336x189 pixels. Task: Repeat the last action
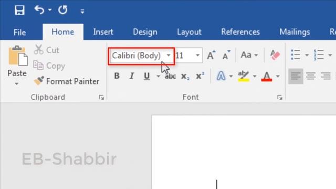point(62,10)
